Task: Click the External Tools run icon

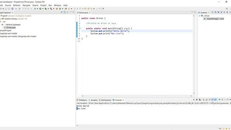Action: (x=51, y=9)
